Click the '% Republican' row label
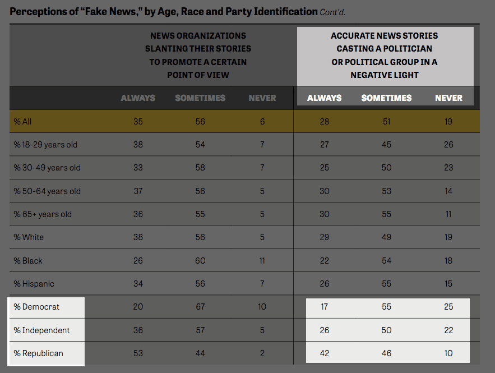The height and width of the screenshot is (373, 495). [38, 353]
